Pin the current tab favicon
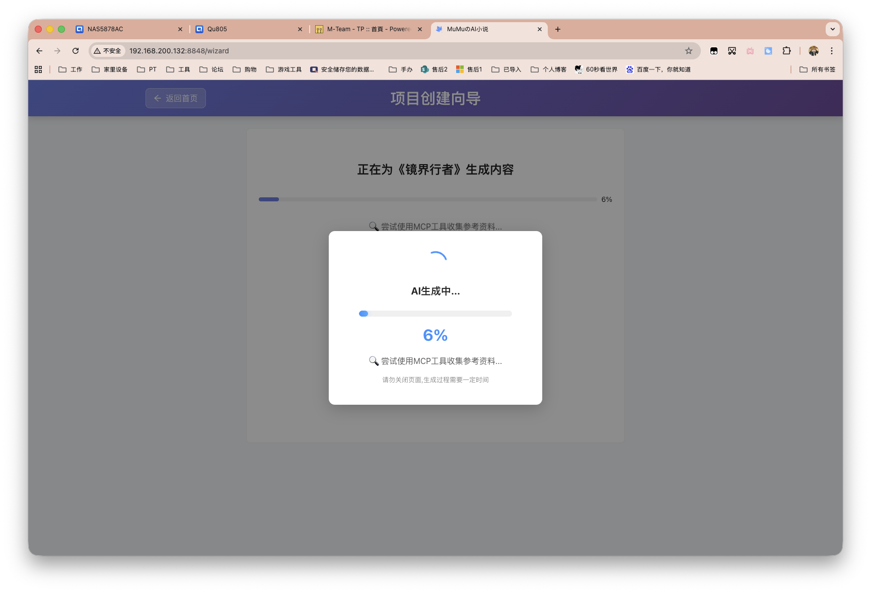Image resolution: width=871 pixels, height=593 pixels. click(439, 29)
